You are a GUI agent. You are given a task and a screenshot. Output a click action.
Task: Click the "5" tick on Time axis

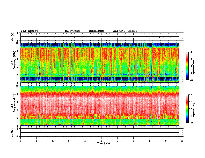tap(101, 141)
